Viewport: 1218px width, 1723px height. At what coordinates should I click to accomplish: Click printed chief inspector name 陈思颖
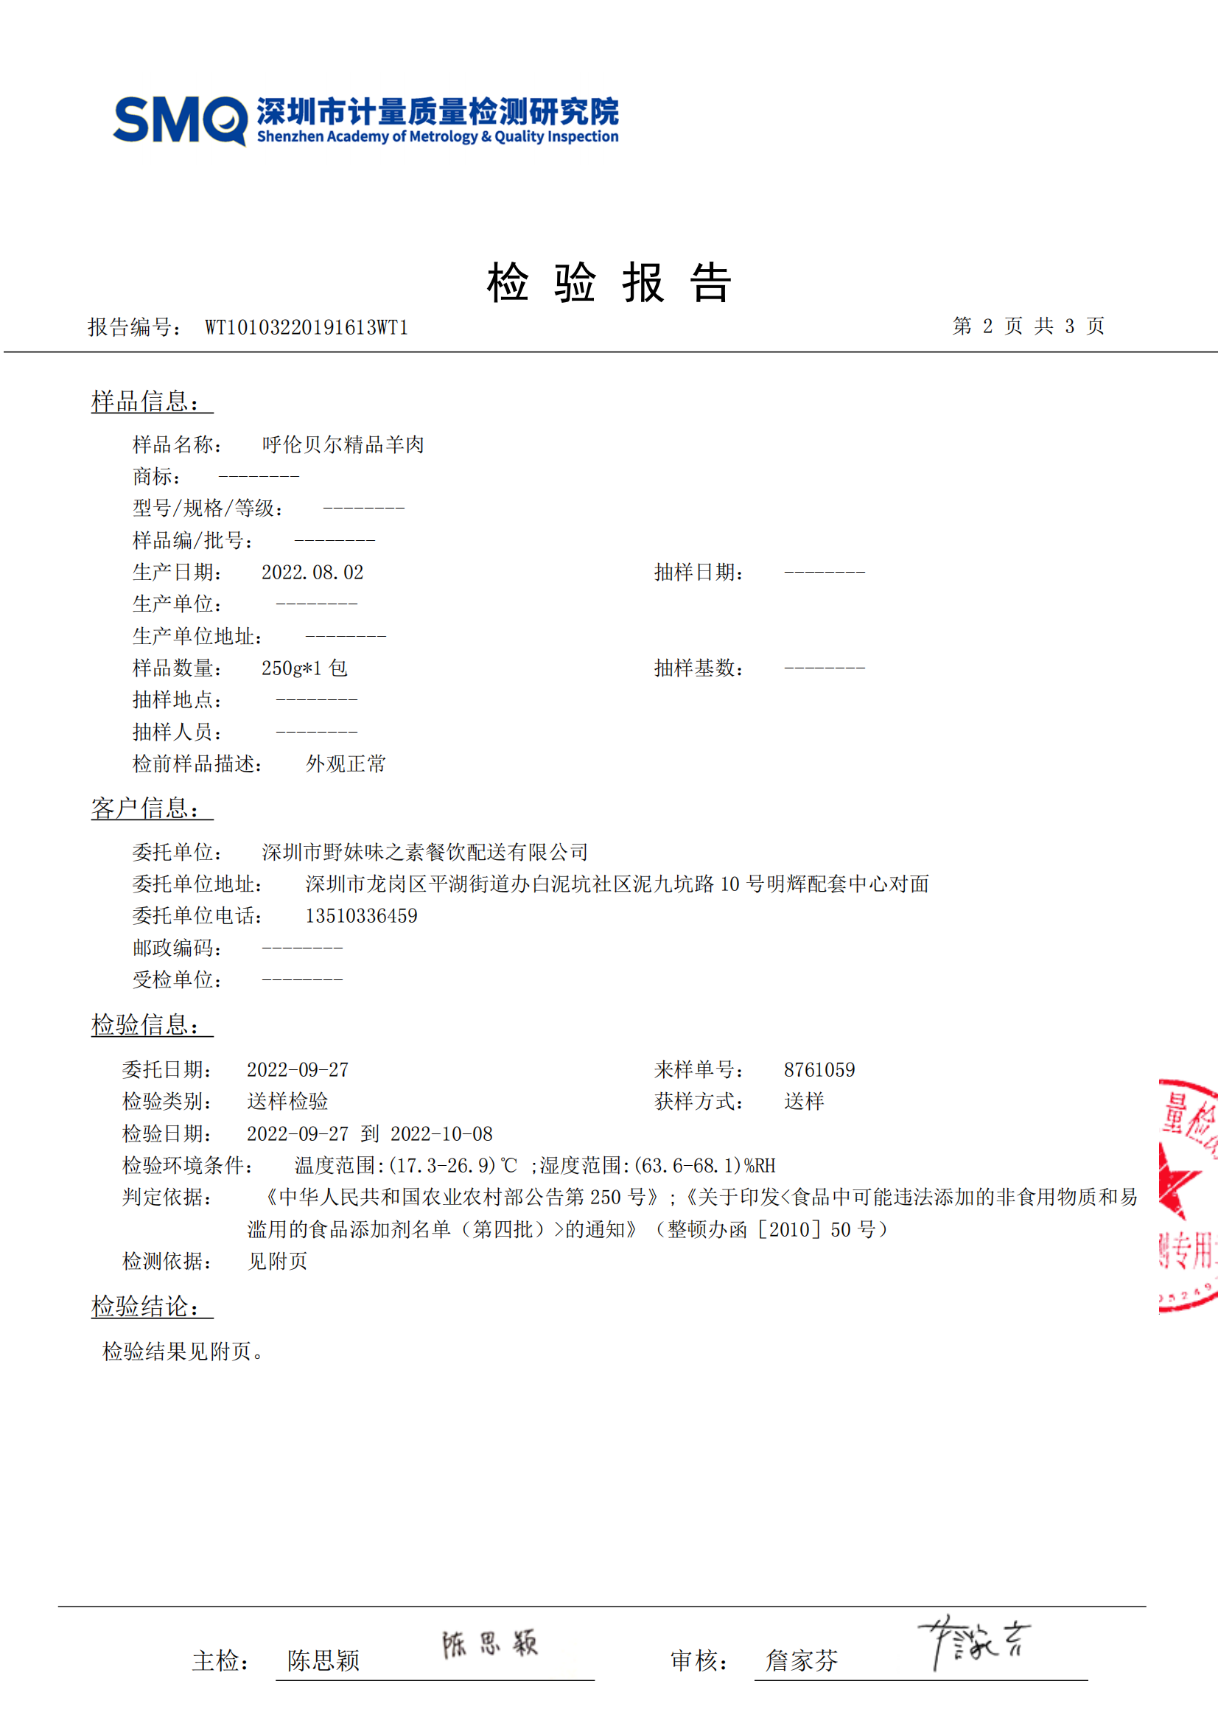tap(323, 1660)
